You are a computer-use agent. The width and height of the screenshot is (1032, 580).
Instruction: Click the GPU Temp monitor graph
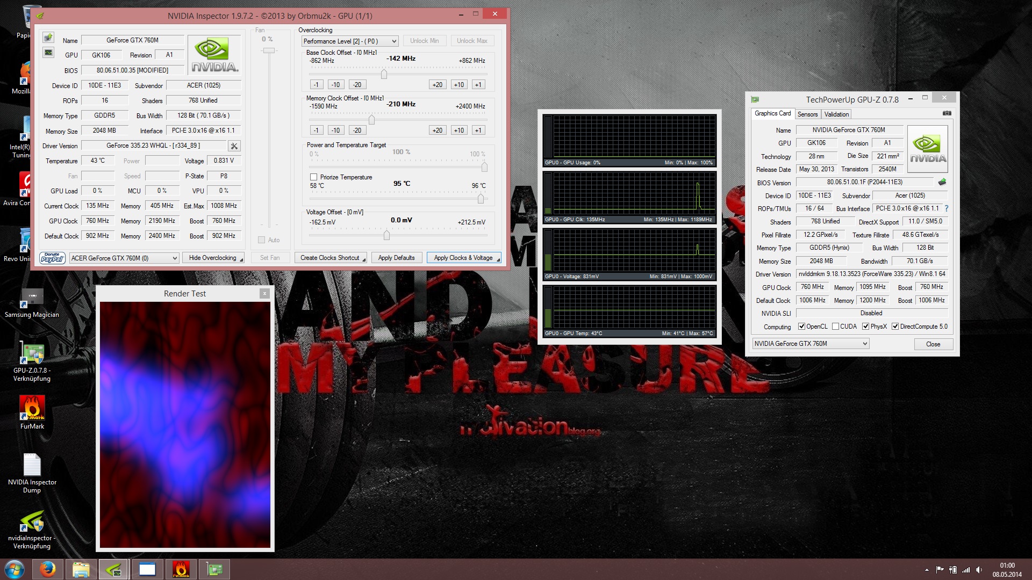click(x=629, y=310)
